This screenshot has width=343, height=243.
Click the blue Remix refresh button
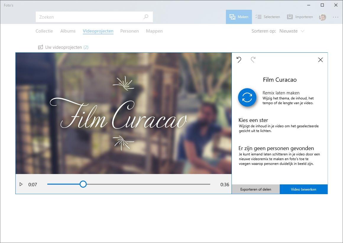(247, 97)
